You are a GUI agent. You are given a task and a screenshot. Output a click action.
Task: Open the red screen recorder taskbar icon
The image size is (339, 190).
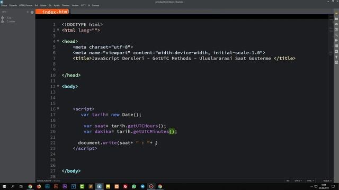click(x=151, y=186)
